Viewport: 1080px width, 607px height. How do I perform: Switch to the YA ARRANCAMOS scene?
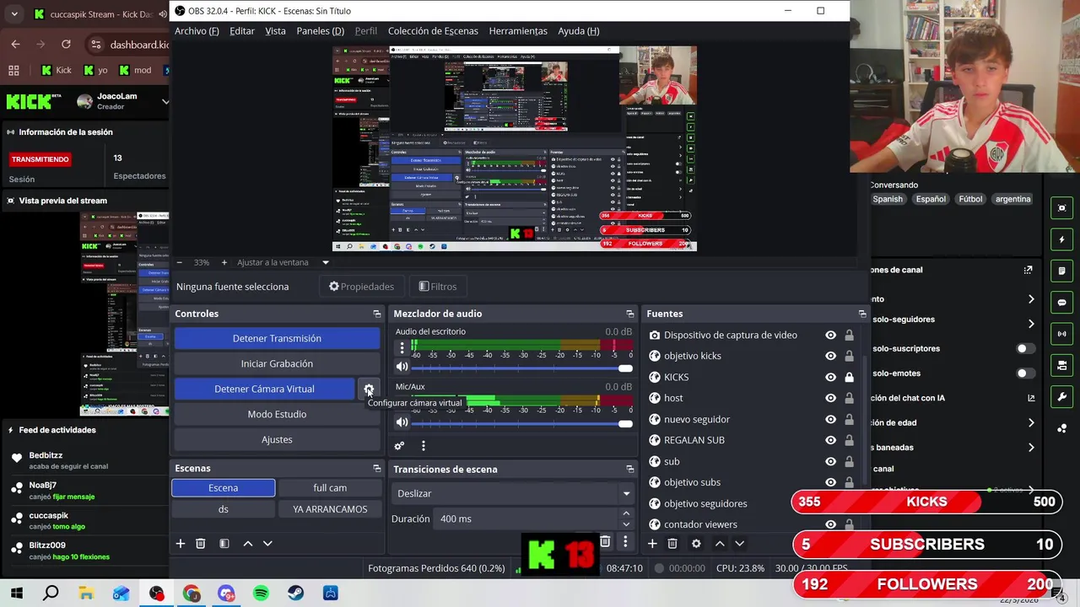click(330, 509)
